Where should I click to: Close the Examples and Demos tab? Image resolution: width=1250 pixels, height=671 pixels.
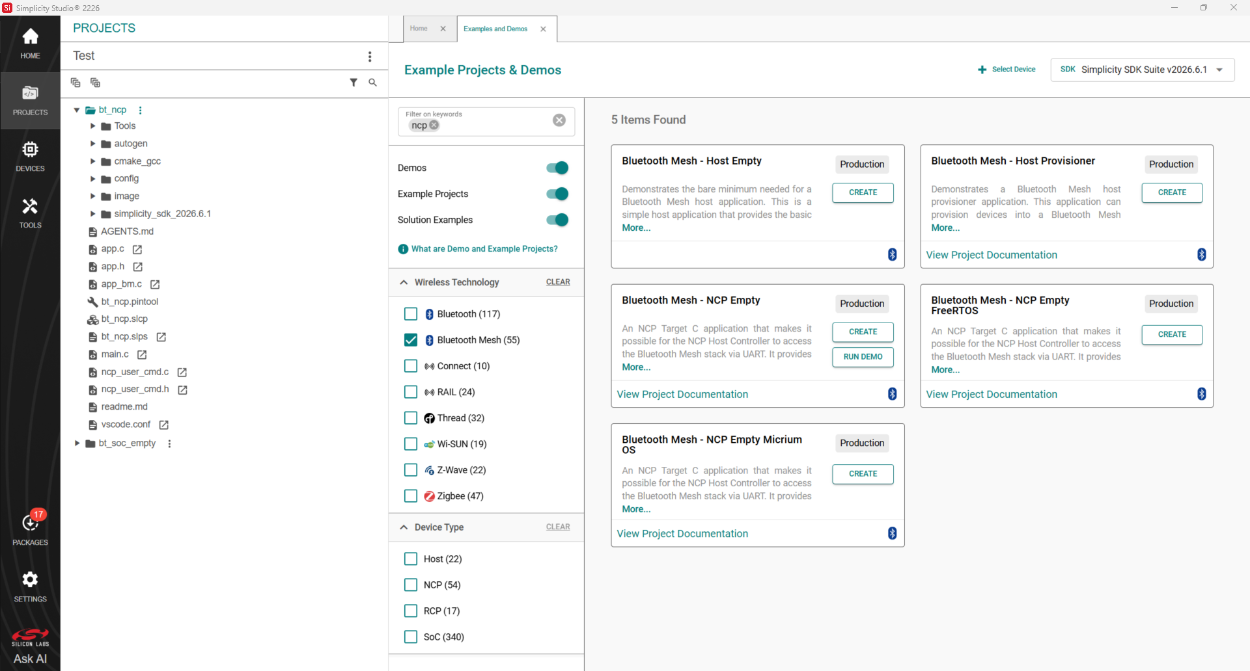[543, 29]
